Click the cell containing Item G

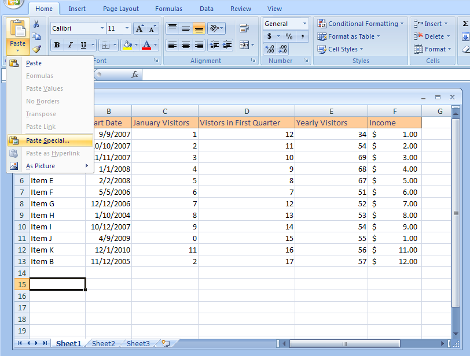coord(57,204)
